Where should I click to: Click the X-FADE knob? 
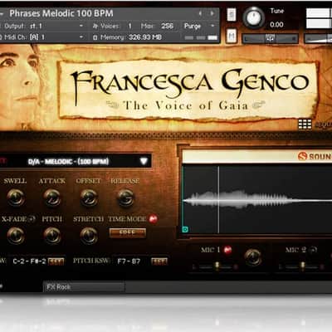click(16, 236)
